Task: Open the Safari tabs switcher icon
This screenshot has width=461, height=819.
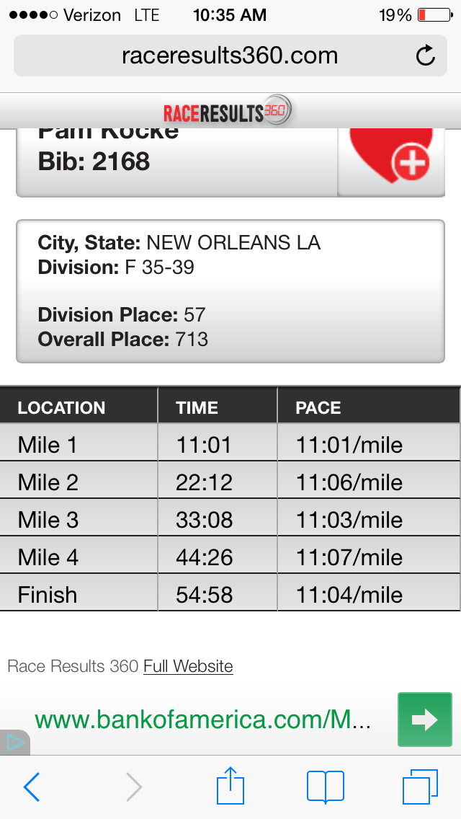Action: 420,786
